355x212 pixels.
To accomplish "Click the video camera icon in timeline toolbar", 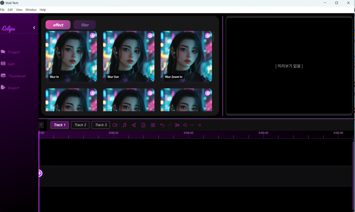I will click(115, 125).
